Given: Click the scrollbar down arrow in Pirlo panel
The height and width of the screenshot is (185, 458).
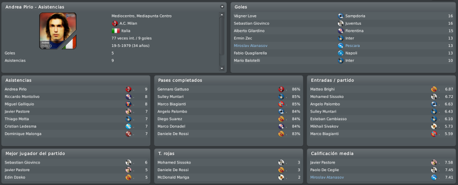Looking at the screenshot, I should click(x=222, y=68).
